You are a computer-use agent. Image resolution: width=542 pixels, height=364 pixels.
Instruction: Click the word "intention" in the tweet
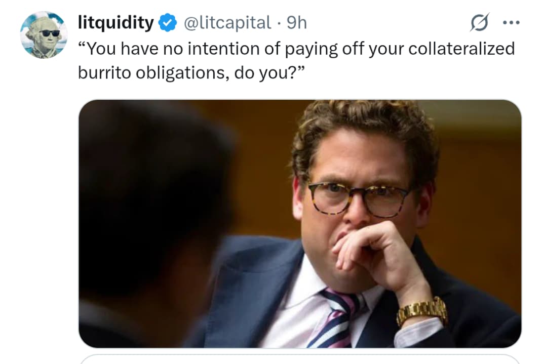tap(223, 49)
